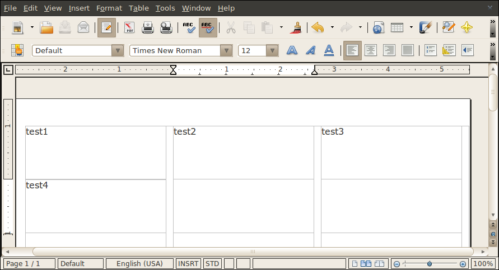Open the Tools menu
The height and width of the screenshot is (270, 499).
165,8
